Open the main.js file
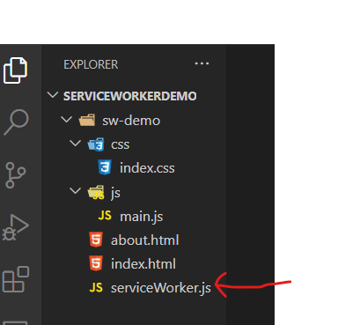The width and height of the screenshot is (360, 325). 142,217
